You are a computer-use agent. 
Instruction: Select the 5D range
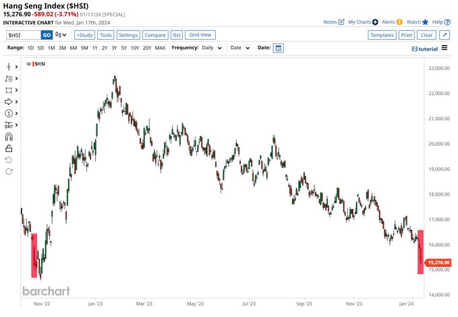point(40,48)
